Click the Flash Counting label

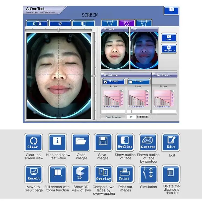[x=113, y=117]
